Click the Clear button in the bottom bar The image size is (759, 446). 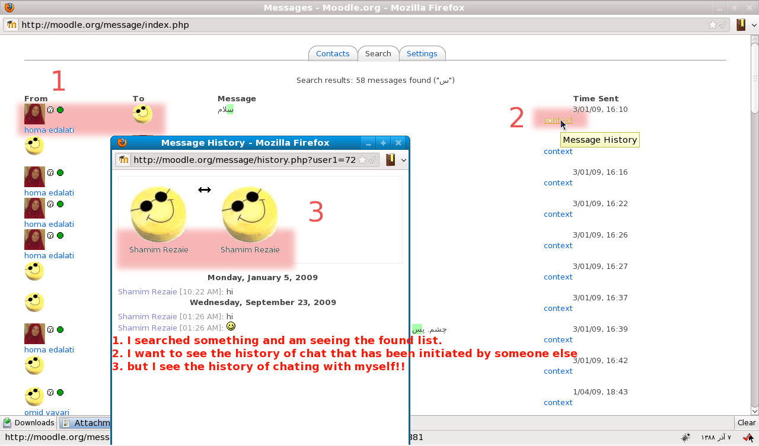click(x=747, y=423)
